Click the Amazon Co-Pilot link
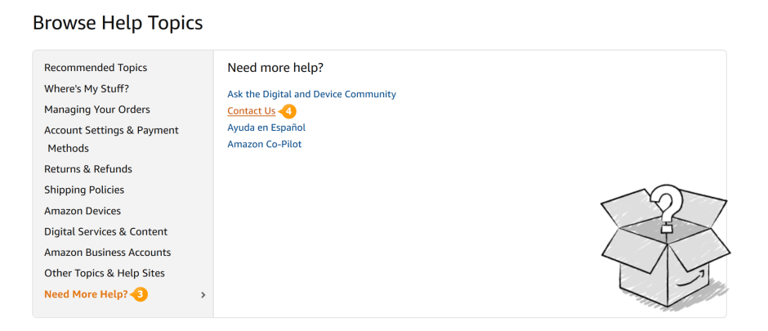Screen dimensions: 768x331 pyautogui.click(x=265, y=145)
